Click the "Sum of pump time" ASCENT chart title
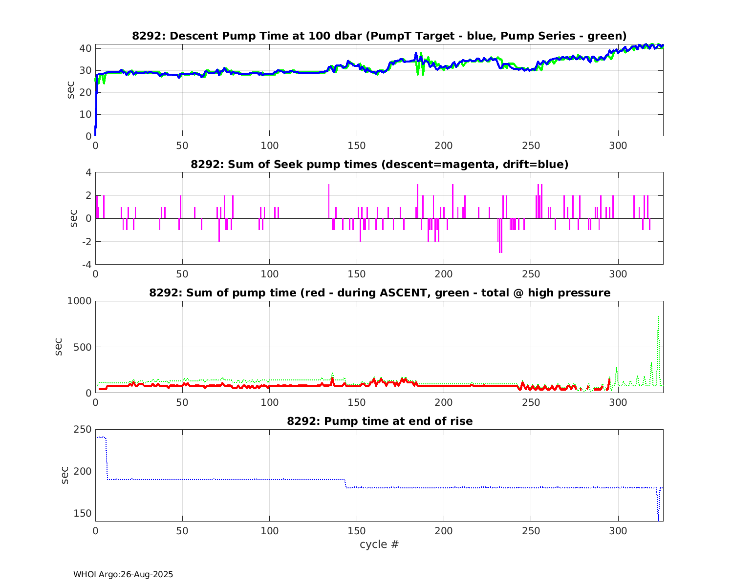Screen dimensions: 733x586 pyautogui.click(x=379, y=293)
